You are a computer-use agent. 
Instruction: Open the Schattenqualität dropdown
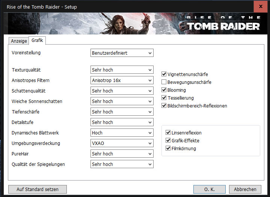tap(122, 91)
